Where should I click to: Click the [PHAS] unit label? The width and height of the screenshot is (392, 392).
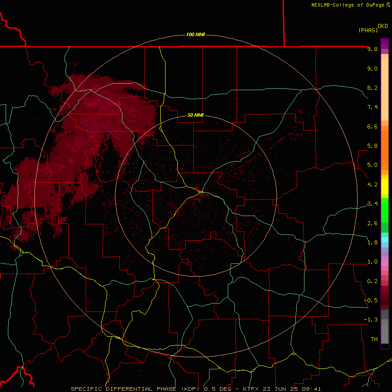click(x=368, y=30)
